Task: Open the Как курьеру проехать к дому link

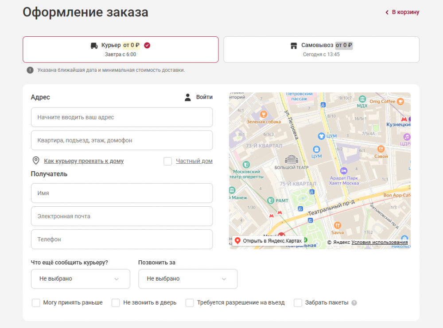Action: point(84,161)
